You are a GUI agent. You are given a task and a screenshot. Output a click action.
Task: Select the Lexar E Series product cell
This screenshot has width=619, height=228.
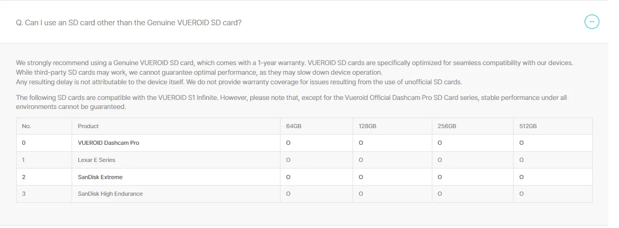click(176, 160)
